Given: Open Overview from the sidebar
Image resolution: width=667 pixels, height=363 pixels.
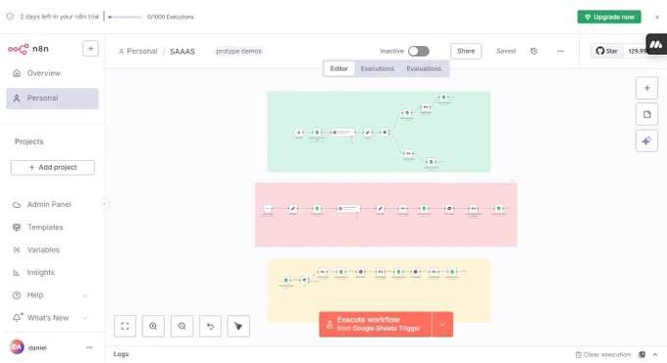Looking at the screenshot, I should pyautogui.click(x=52, y=74).
